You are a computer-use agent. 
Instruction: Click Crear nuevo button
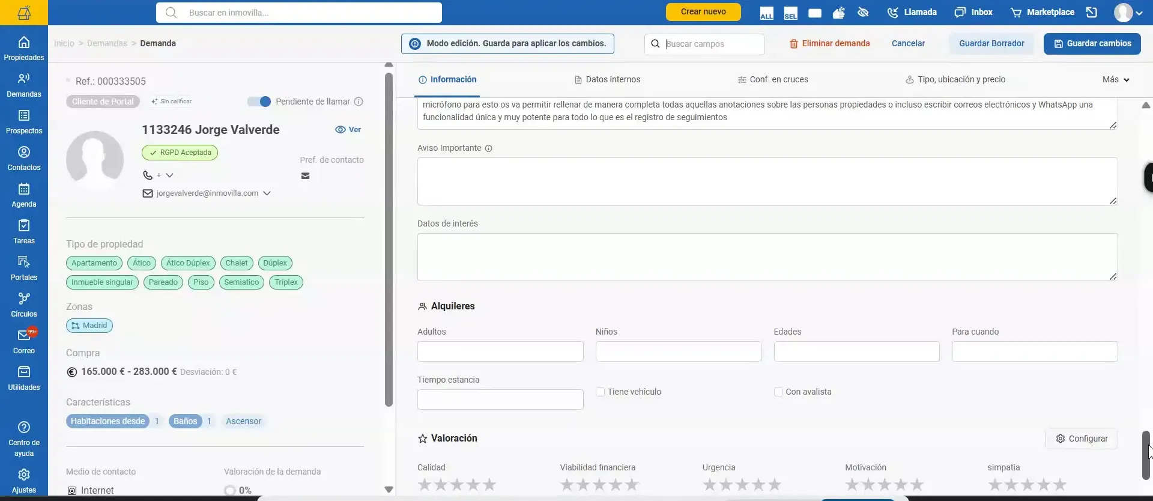point(703,12)
